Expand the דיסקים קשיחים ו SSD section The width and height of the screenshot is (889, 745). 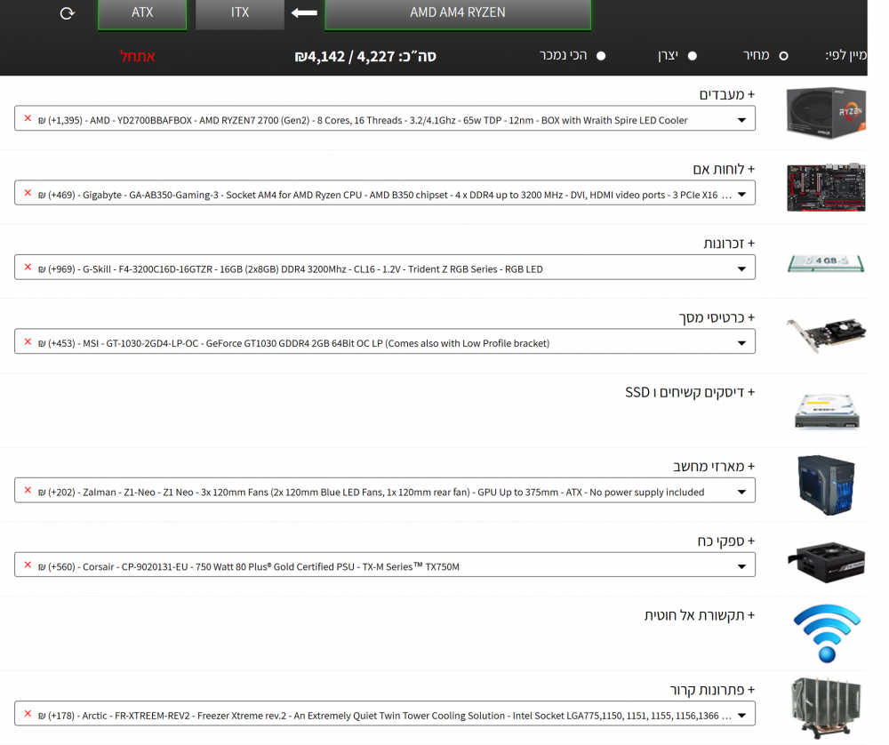pos(690,392)
